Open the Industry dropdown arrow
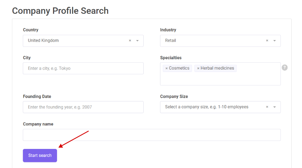The height and width of the screenshot is (168, 302). coord(274,41)
